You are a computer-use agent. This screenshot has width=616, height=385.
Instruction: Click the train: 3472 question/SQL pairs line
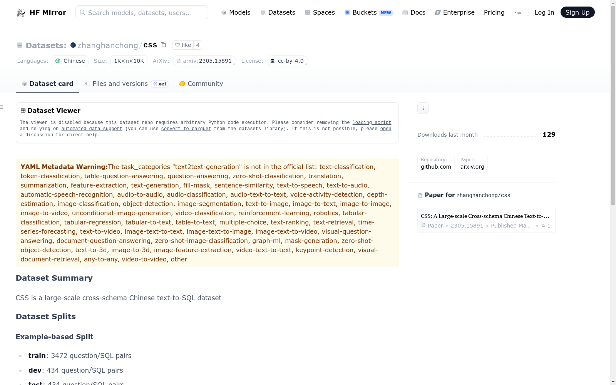(80, 356)
